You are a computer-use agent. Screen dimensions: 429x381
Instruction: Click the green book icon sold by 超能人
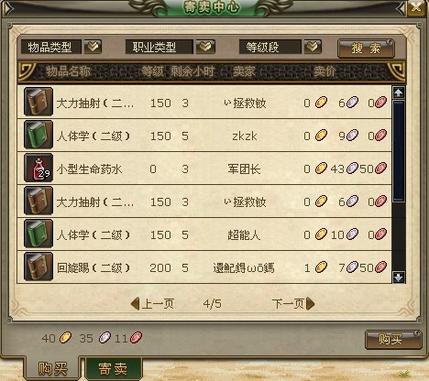pos(38,234)
